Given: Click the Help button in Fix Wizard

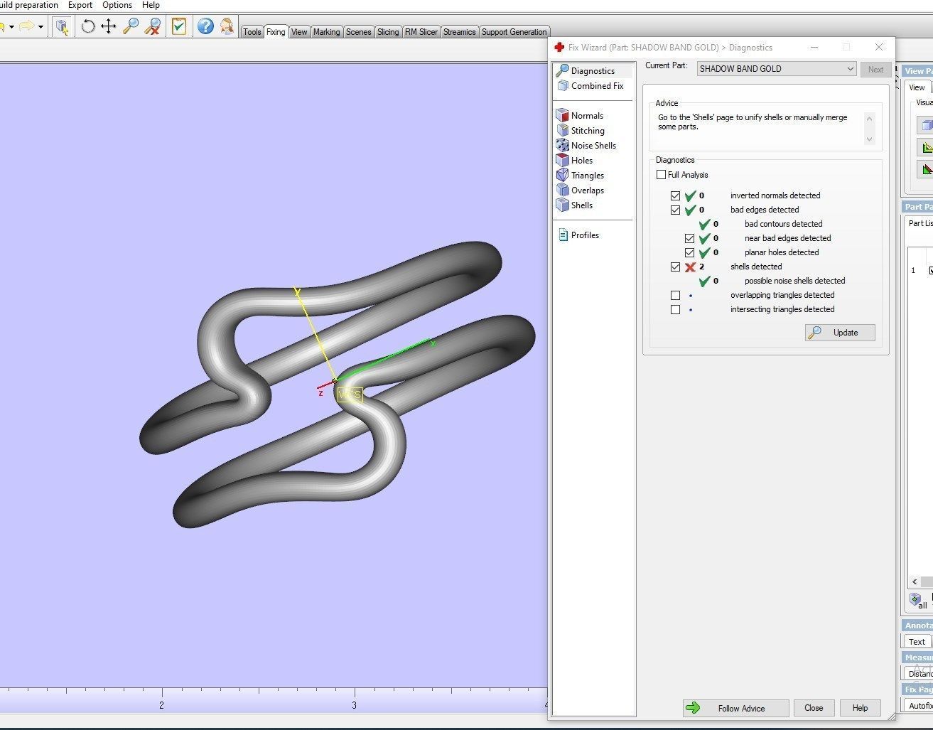Looking at the screenshot, I should [x=860, y=708].
